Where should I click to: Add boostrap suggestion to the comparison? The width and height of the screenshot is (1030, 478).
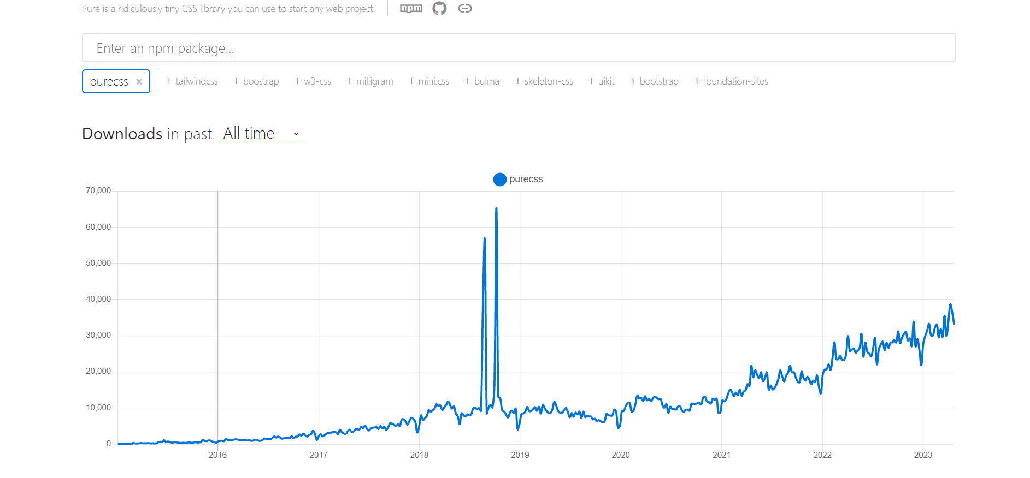[x=256, y=81]
